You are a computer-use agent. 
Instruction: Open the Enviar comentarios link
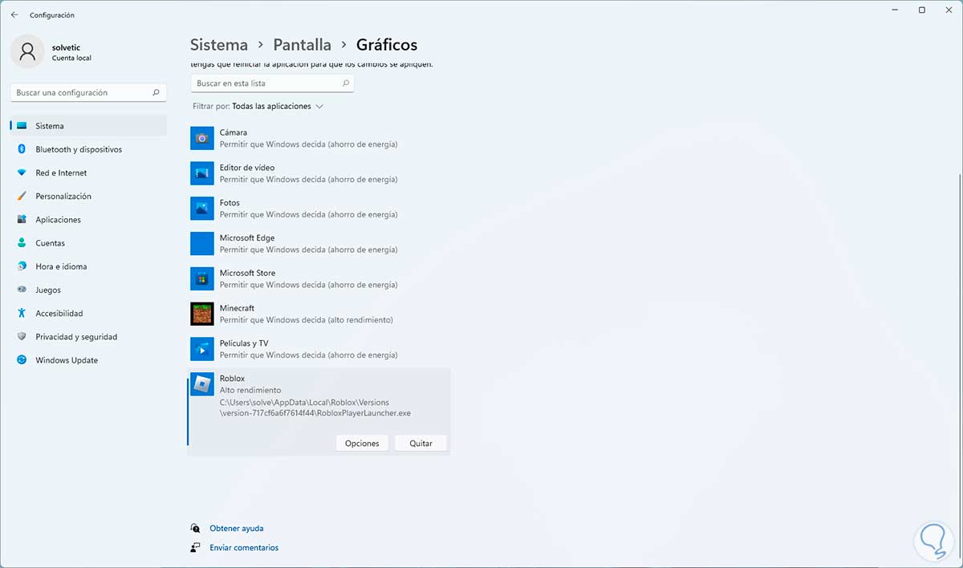(244, 548)
